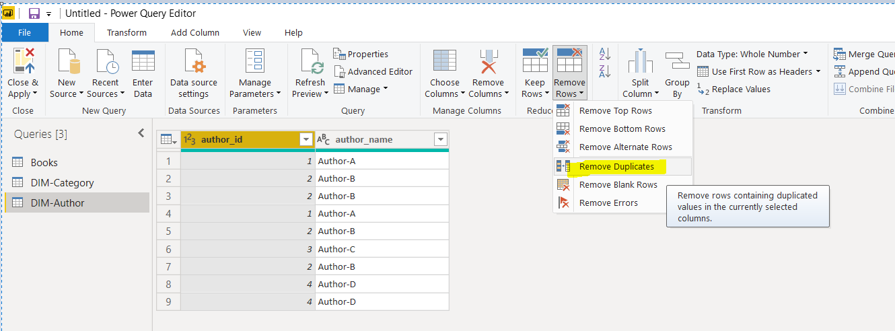Click Append Queries in Combine group
The height and width of the screenshot is (331, 895).
tap(864, 71)
